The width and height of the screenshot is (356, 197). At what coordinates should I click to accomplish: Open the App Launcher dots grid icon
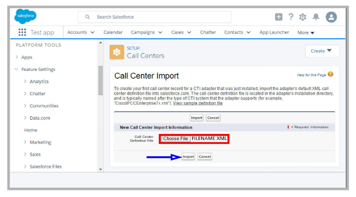pyautogui.click(x=22, y=32)
